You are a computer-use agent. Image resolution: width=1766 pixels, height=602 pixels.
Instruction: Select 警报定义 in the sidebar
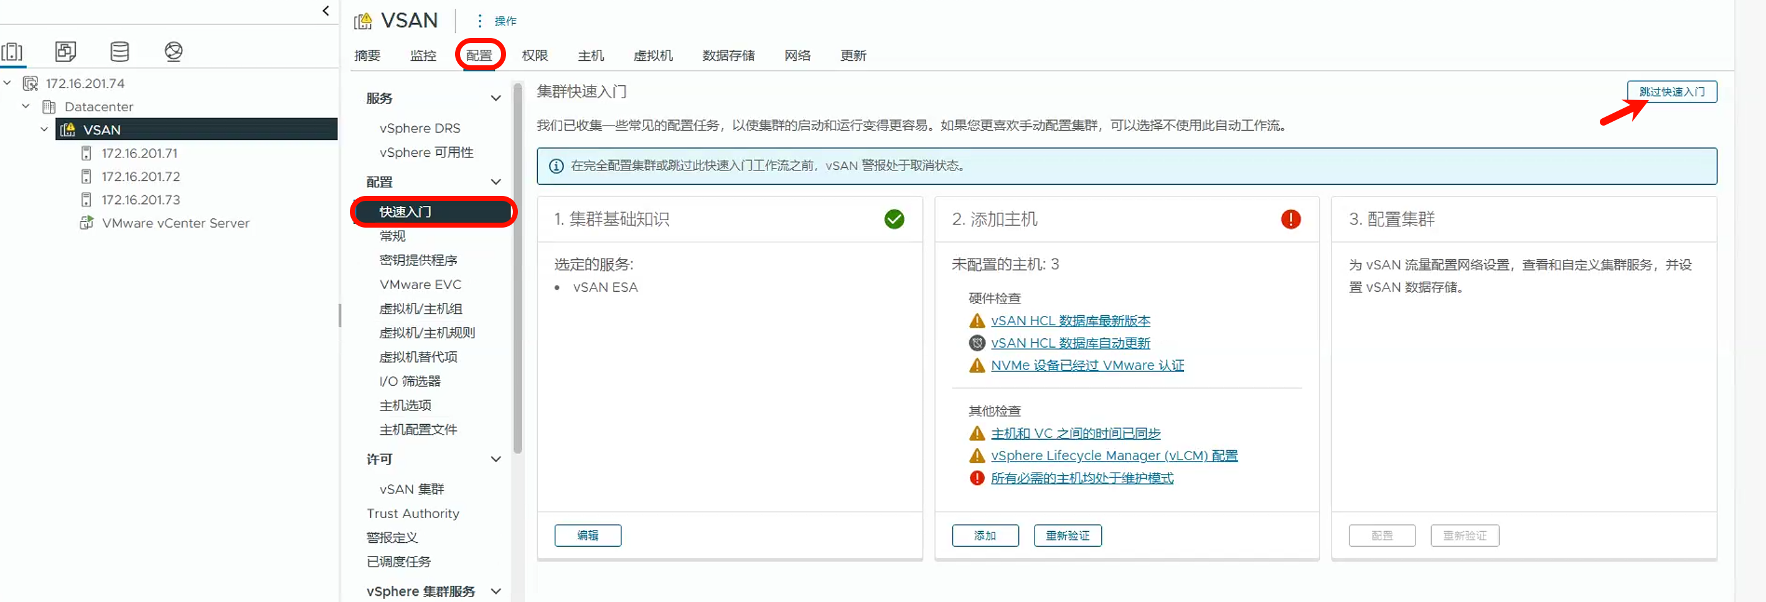(x=392, y=537)
